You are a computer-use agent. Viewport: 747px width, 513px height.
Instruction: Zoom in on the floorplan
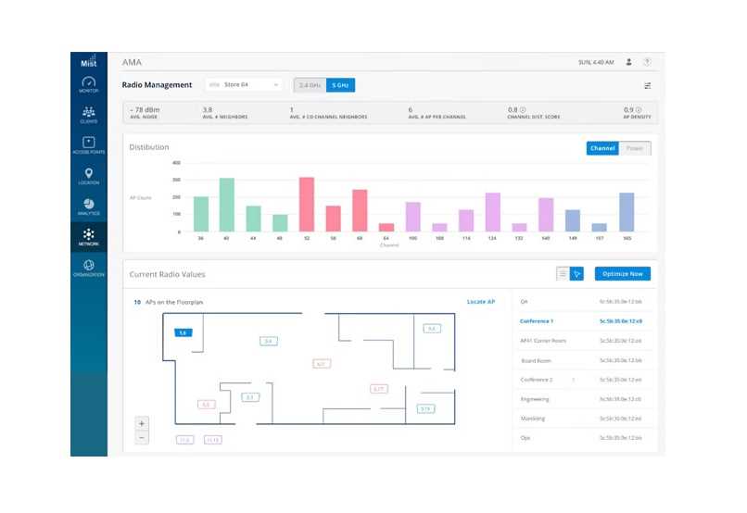click(x=142, y=423)
